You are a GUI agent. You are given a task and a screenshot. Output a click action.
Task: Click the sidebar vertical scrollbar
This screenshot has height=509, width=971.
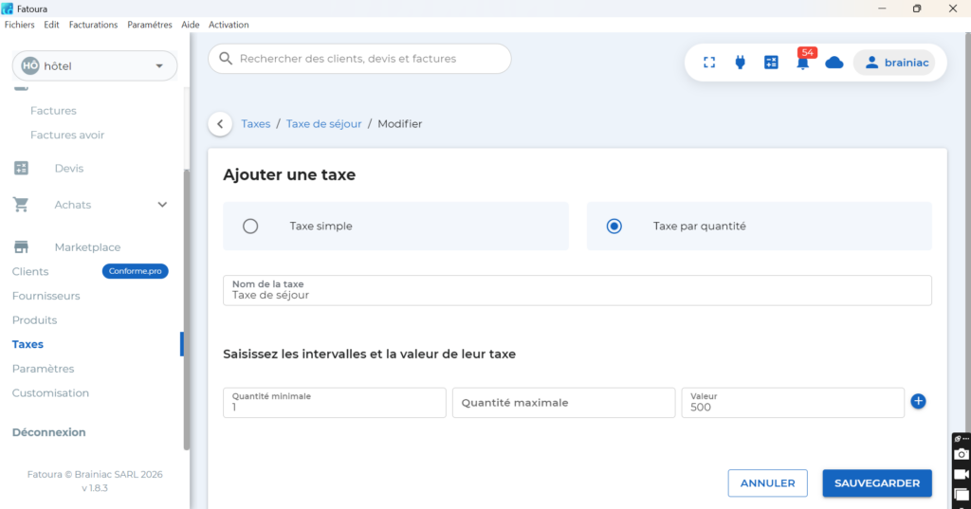187,310
